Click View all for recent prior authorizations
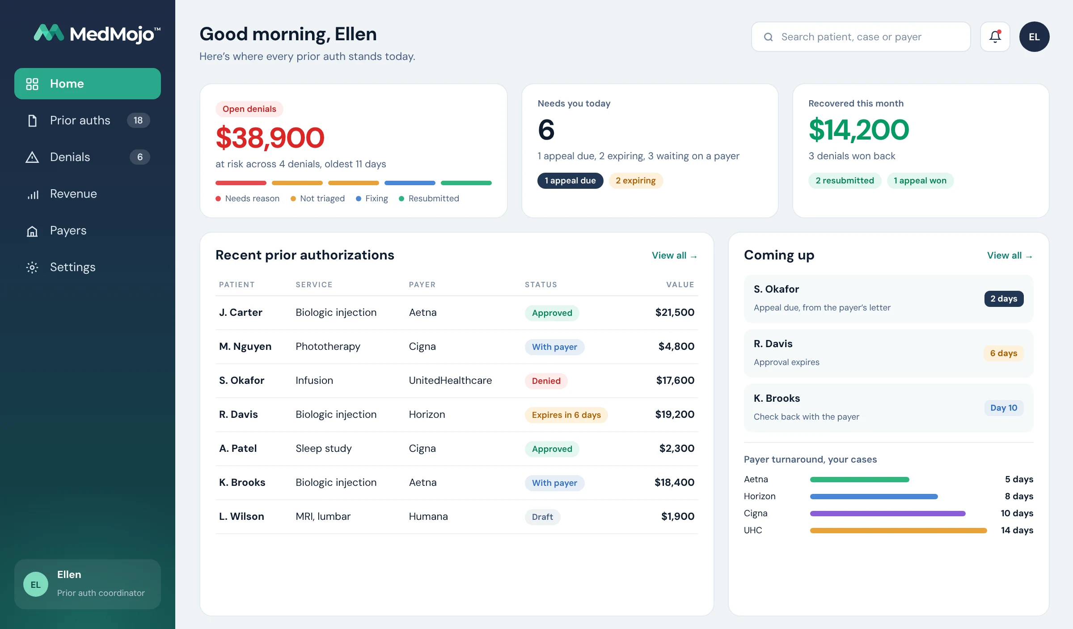The height and width of the screenshot is (629, 1073). (674, 255)
